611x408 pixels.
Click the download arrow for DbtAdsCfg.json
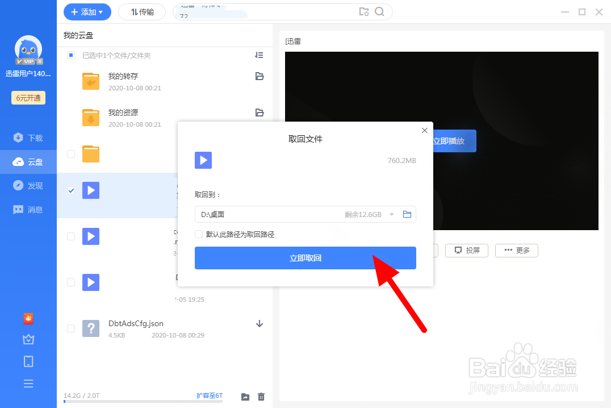(x=260, y=324)
